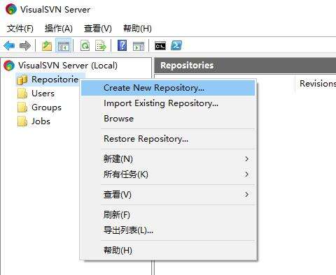Image resolution: width=336 pixels, height=275 pixels.
Task: Choose Import Existing Repository... from context menu
Action: 168,103
